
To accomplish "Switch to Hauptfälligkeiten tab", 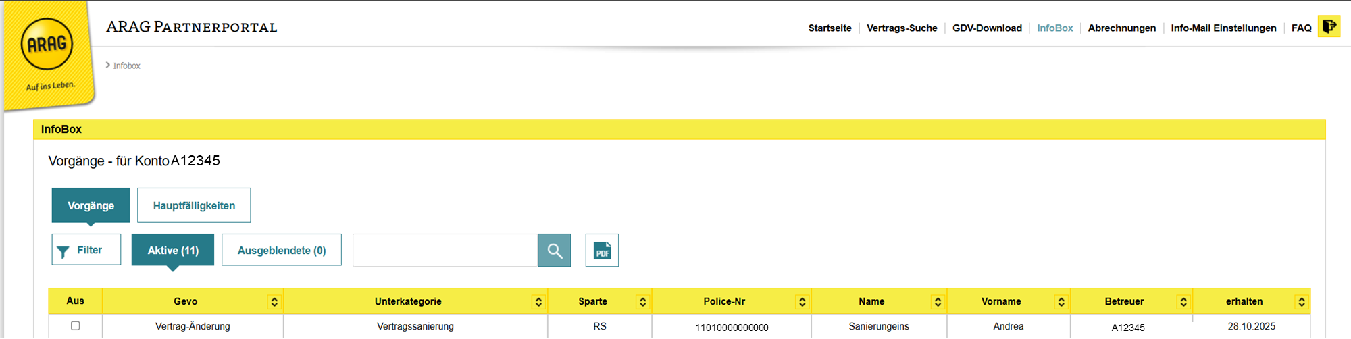I will (x=194, y=205).
